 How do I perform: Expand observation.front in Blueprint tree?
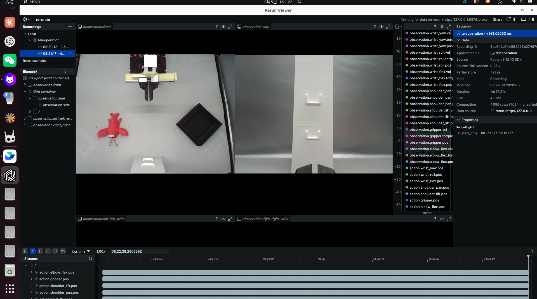point(25,85)
